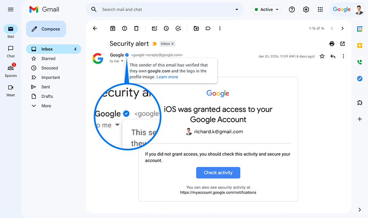Archive this email using the toolbar icon
This screenshot has height=218, width=368.
pyautogui.click(x=112, y=29)
